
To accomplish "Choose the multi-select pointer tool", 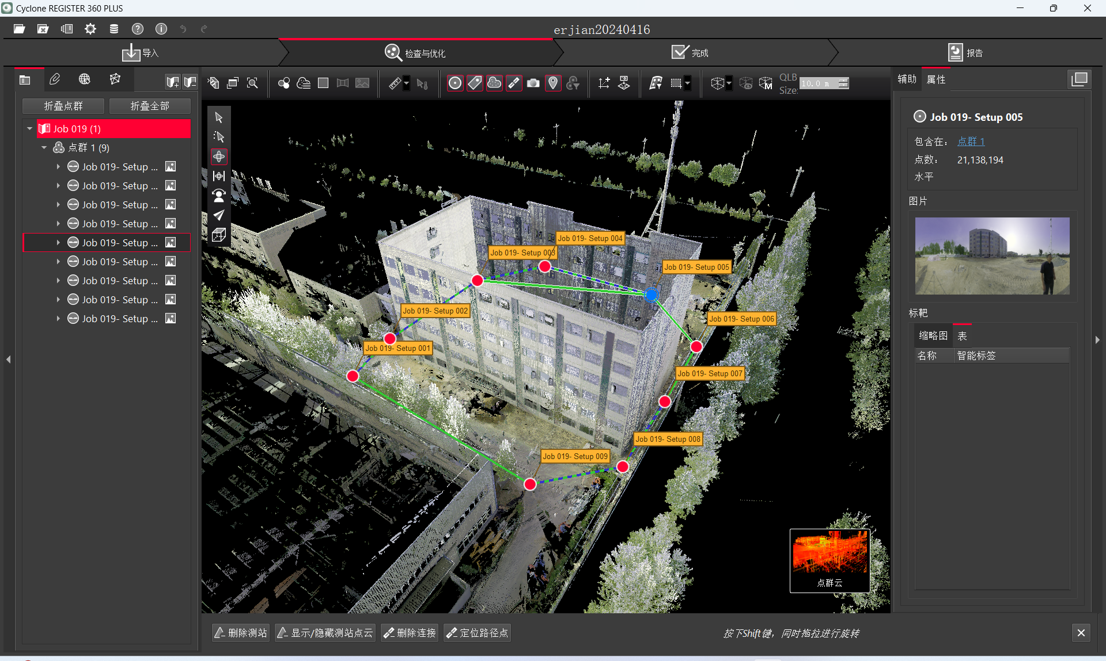I will tap(219, 137).
